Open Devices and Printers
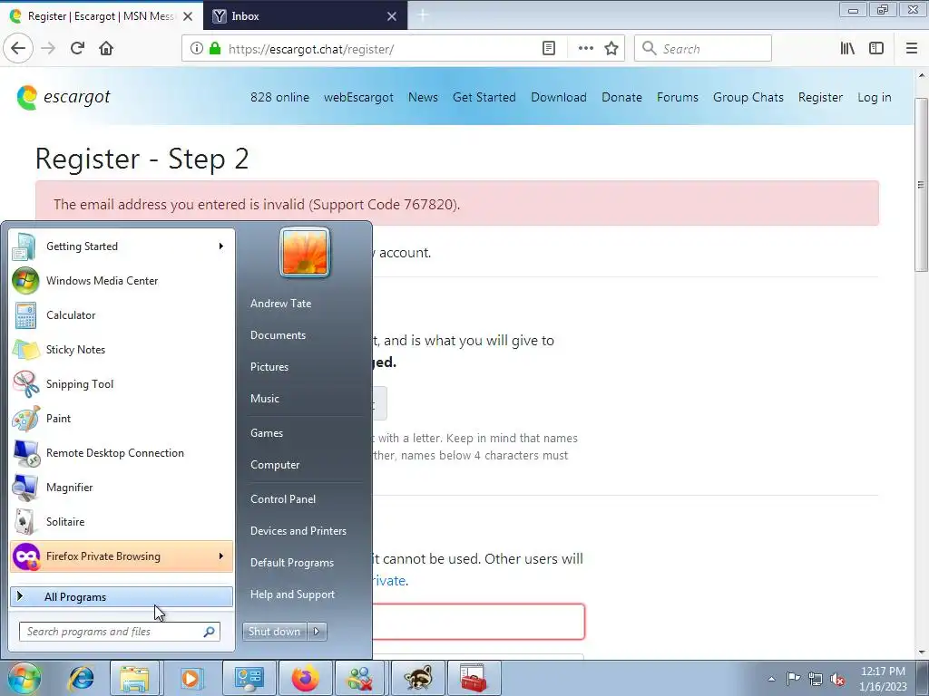The image size is (929, 696). click(298, 531)
